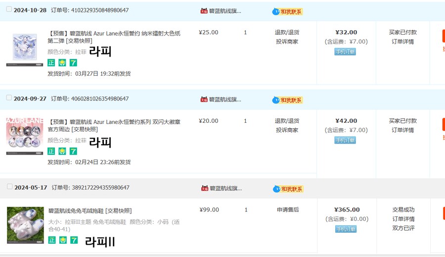
Task: Click the ¥32.00 total amount
Action: pyautogui.click(x=346, y=32)
